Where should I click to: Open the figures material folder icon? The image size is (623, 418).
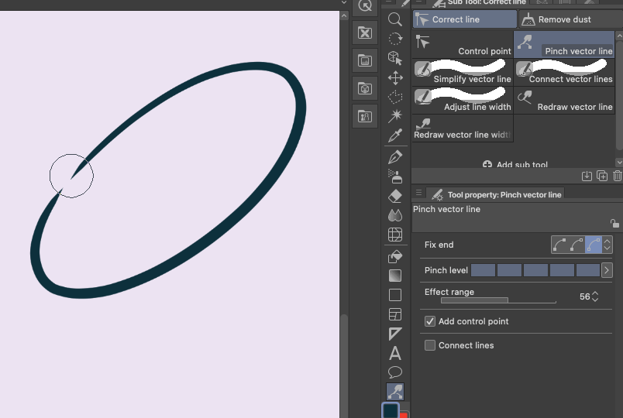click(x=365, y=116)
